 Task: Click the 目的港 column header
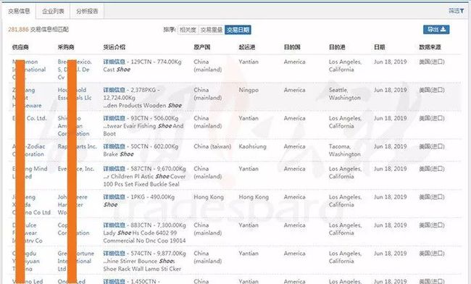coord(337,47)
